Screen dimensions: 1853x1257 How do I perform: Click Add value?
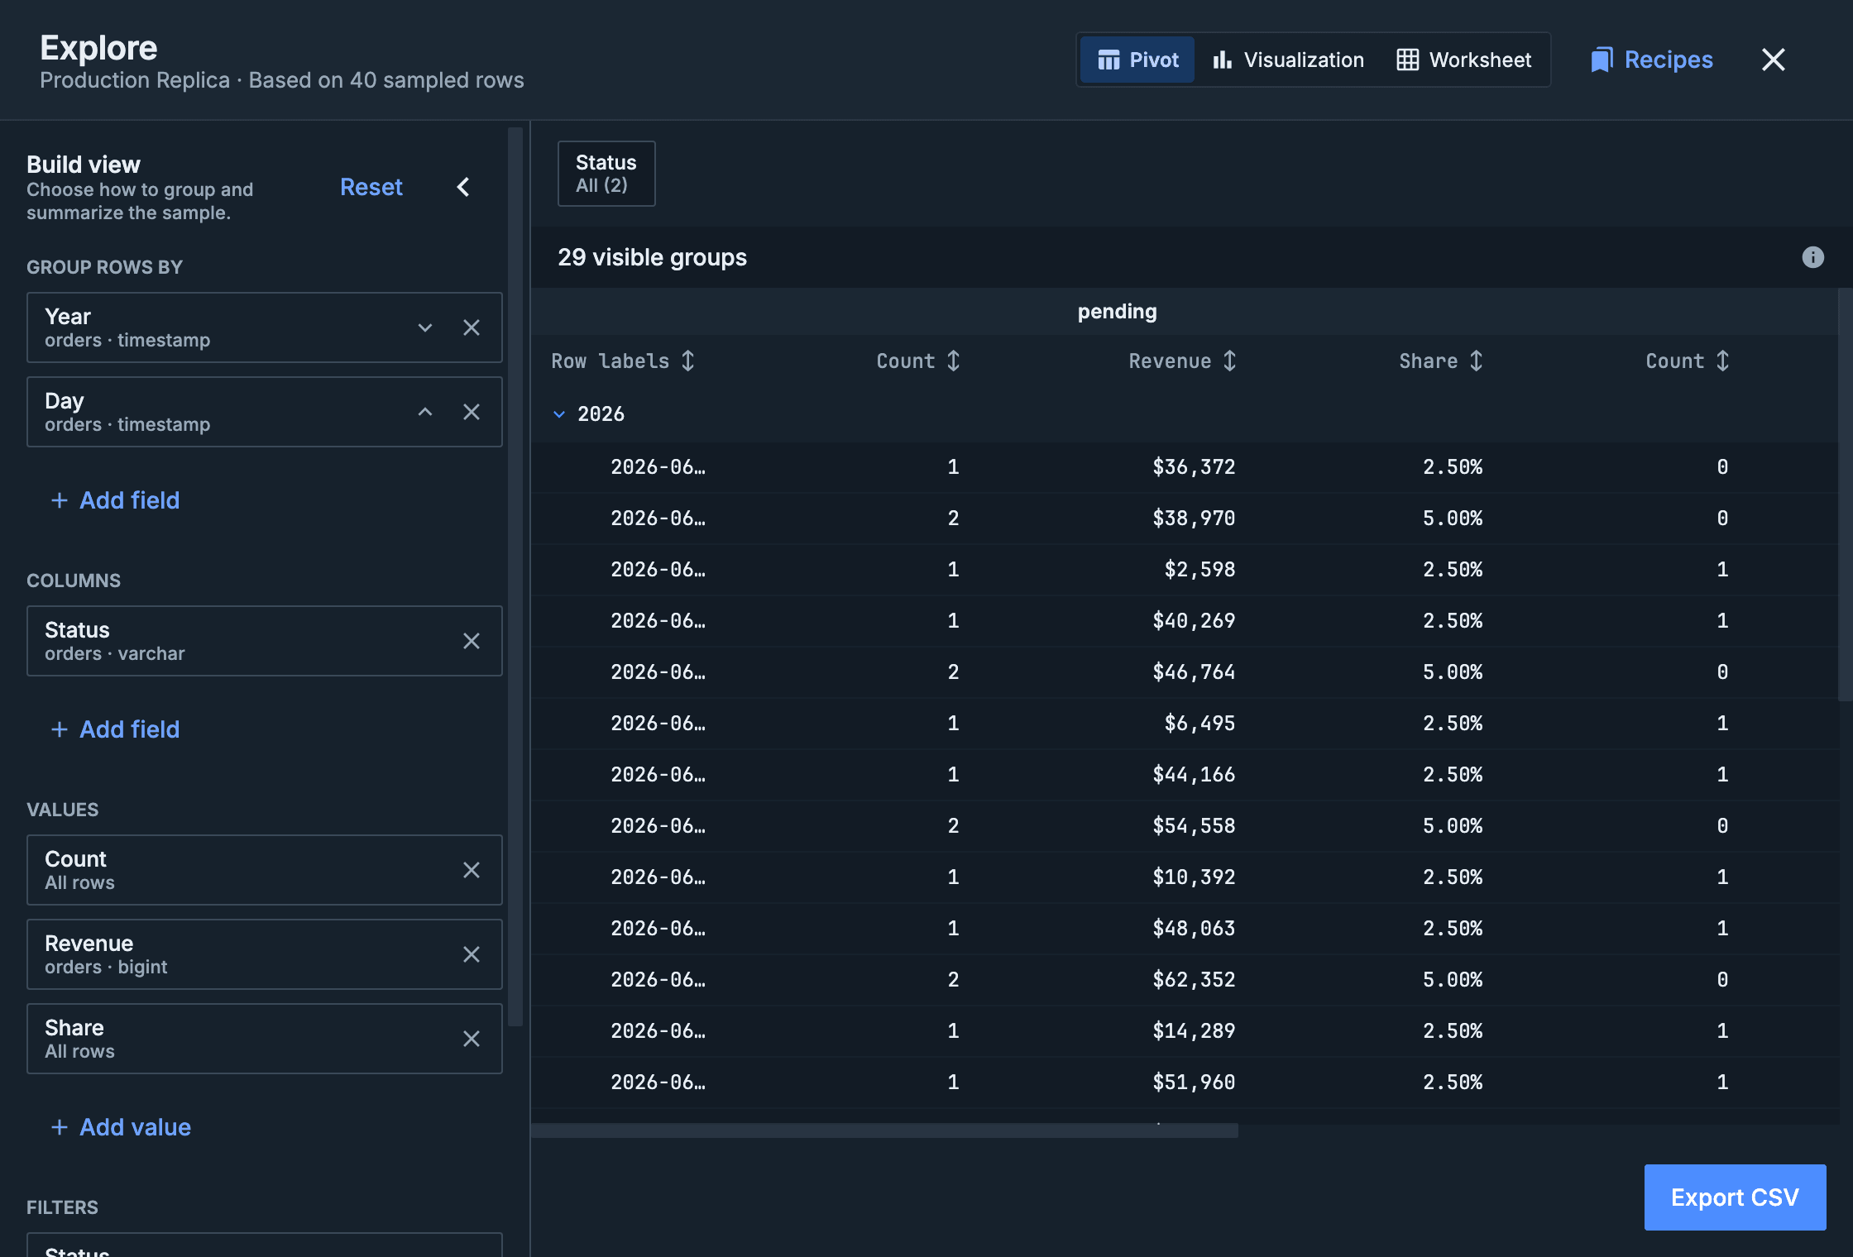pos(121,1127)
